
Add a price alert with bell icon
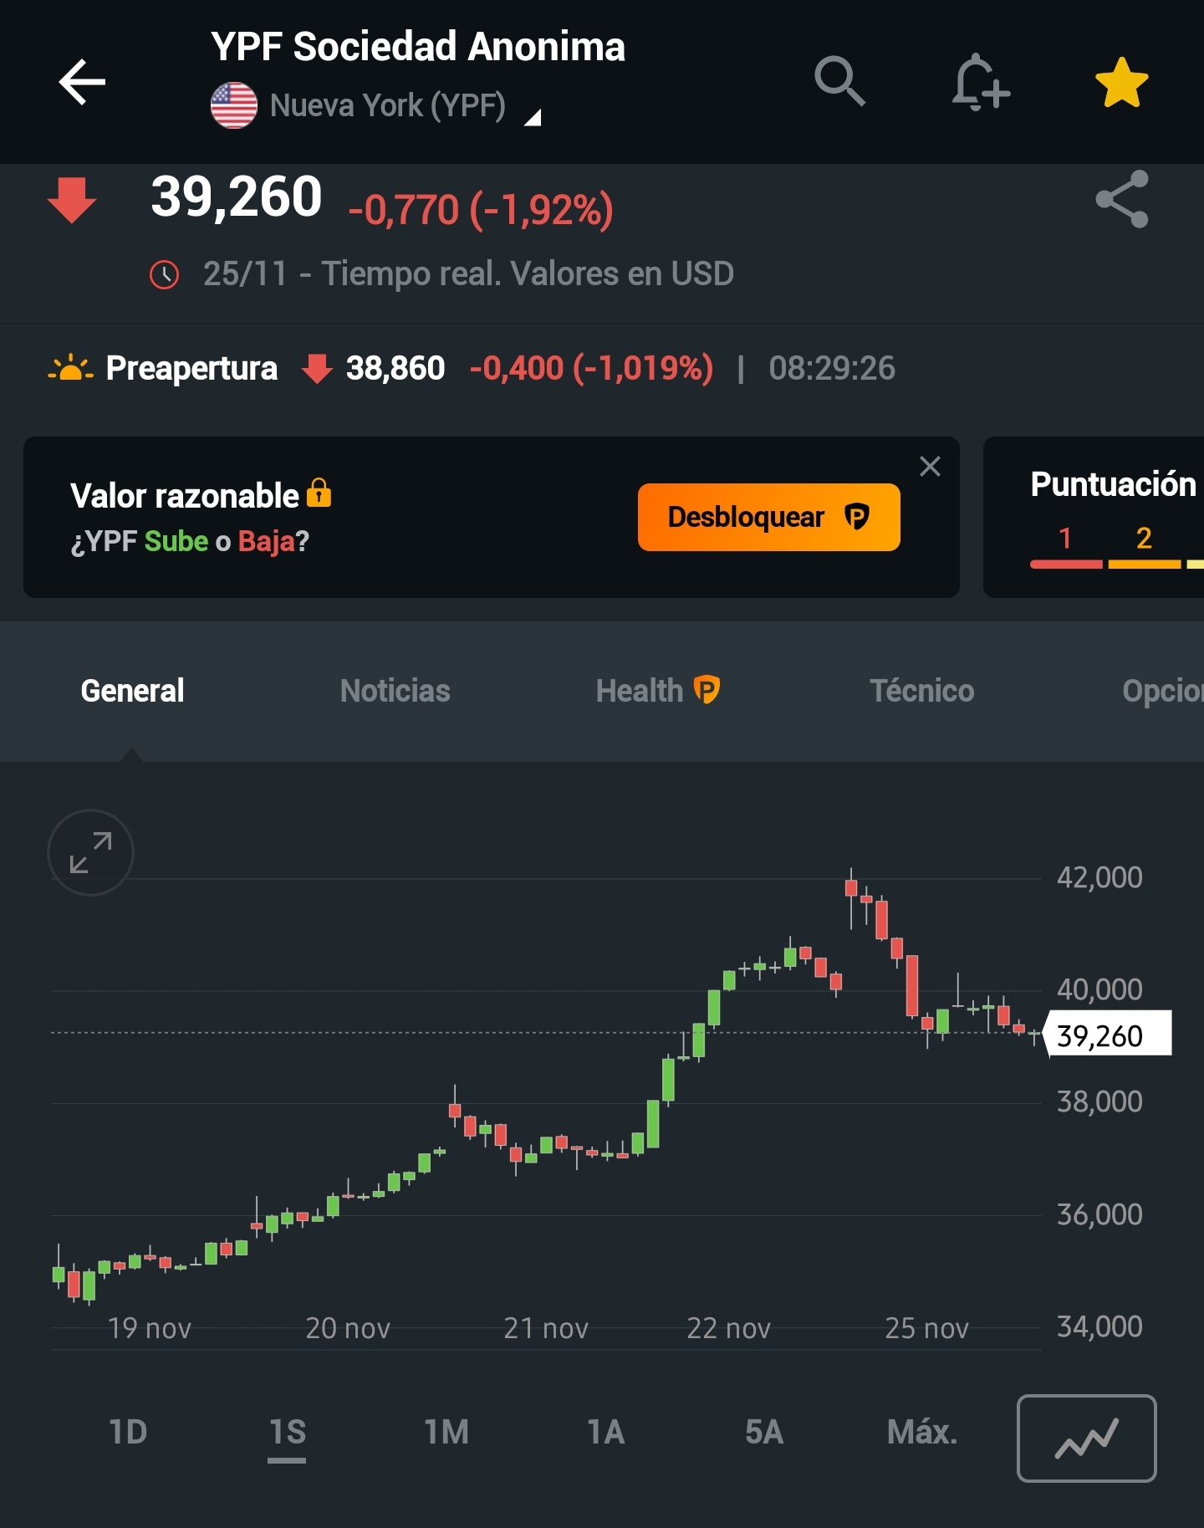(x=980, y=82)
